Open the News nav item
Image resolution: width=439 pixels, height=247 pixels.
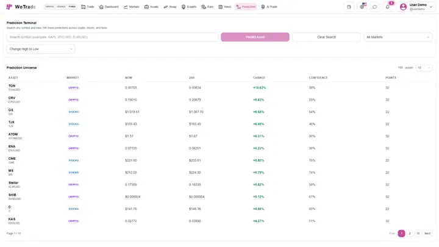pyautogui.click(x=225, y=7)
